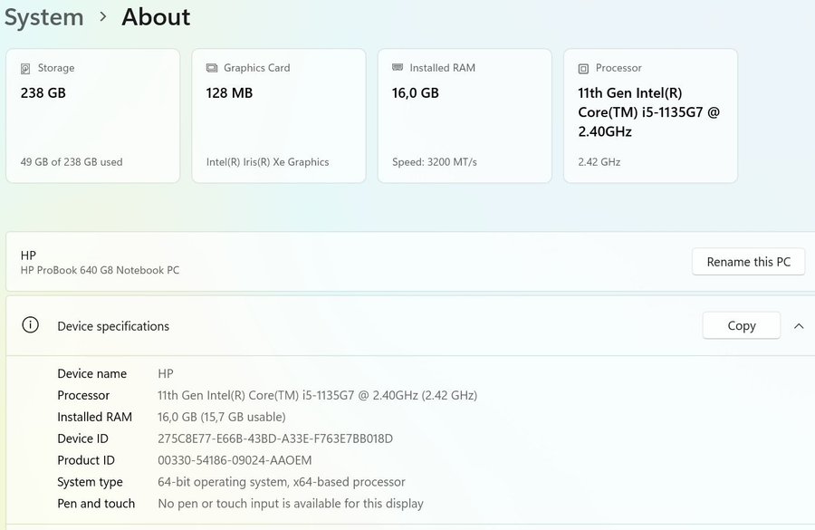Click the Device ID value string
This screenshot has height=530, width=815.
(x=275, y=438)
